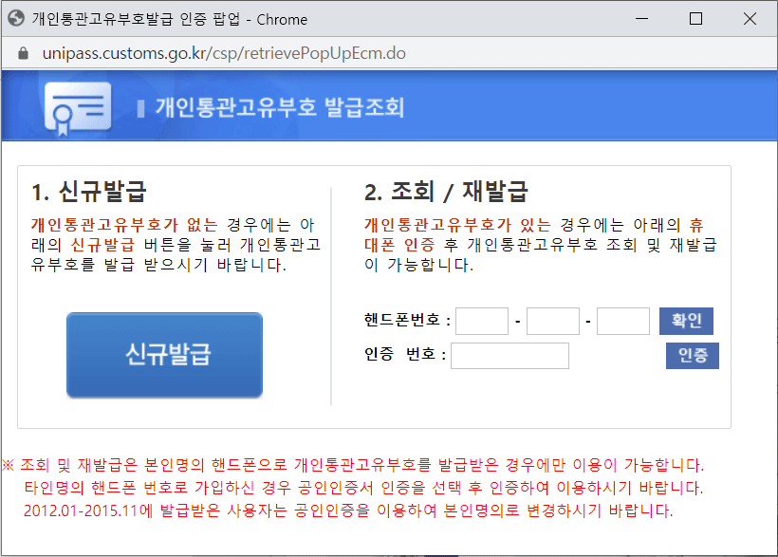Image resolution: width=778 pixels, height=557 pixels.
Task: Click the '2. 조회 / 재발급' heading
Action: [446, 192]
